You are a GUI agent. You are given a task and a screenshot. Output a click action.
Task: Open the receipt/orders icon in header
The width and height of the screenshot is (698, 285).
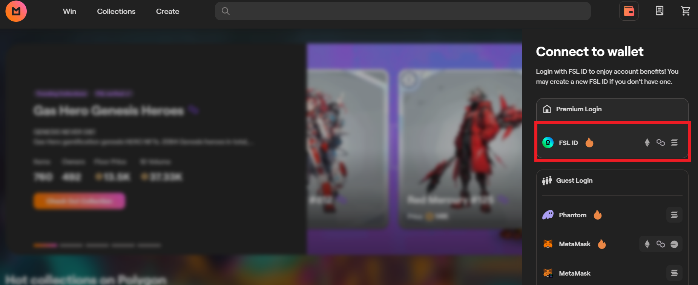click(x=659, y=11)
